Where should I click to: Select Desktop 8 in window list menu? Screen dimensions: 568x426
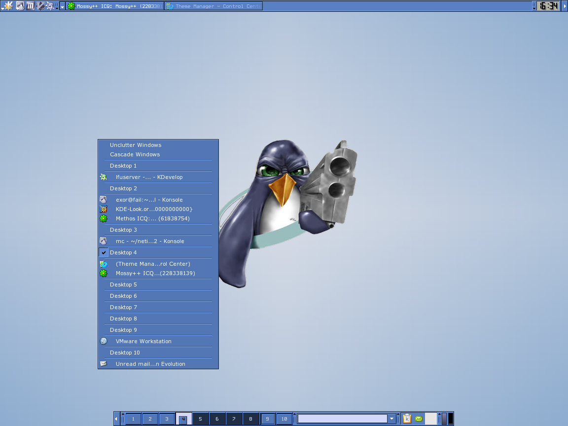(x=158, y=319)
